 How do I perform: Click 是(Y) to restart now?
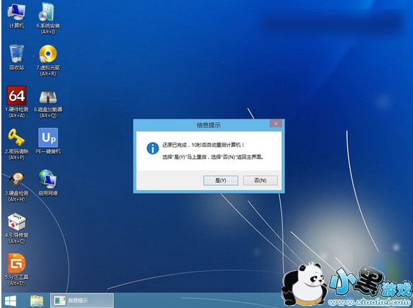click(221, 180)
